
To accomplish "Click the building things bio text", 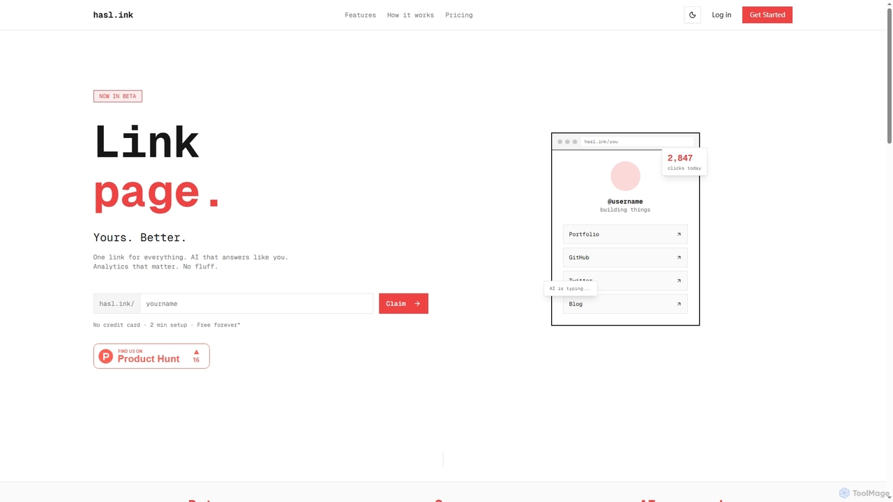I will [x=625, y=210].
